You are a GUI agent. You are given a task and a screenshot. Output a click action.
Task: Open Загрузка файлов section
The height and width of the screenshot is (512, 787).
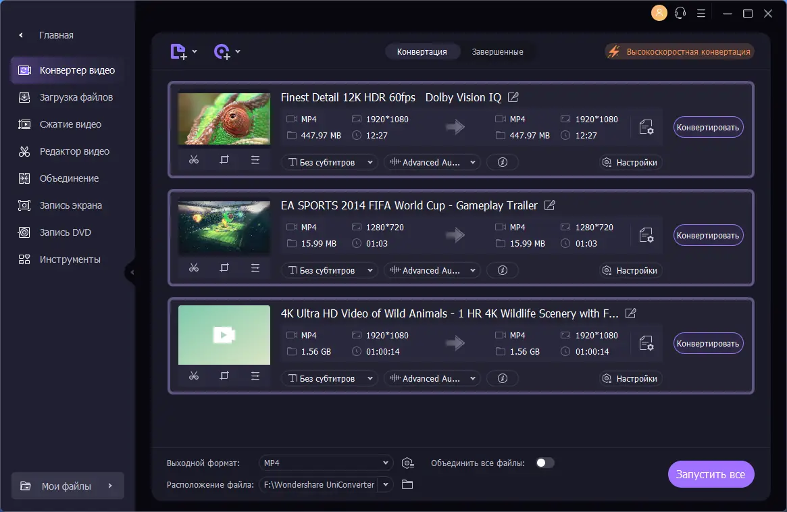(68, 97)
